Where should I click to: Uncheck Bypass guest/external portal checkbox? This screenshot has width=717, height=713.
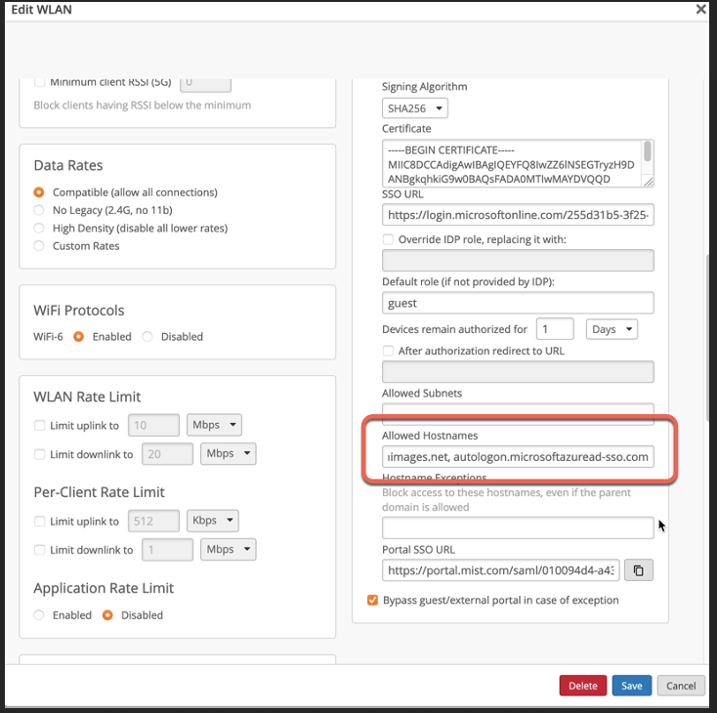[x=372, y=600]
